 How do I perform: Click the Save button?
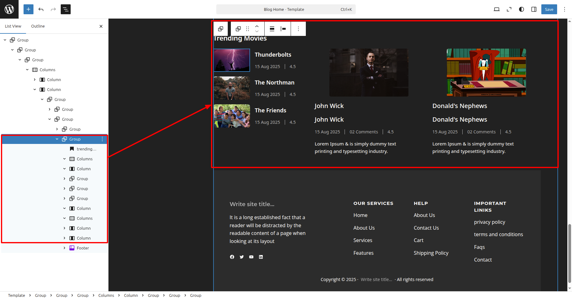pos(549,9)
